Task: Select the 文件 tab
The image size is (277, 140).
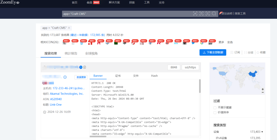Action: [136, 76]
